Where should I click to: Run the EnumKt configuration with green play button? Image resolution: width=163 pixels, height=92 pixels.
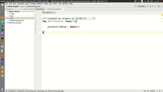(148, 6)
